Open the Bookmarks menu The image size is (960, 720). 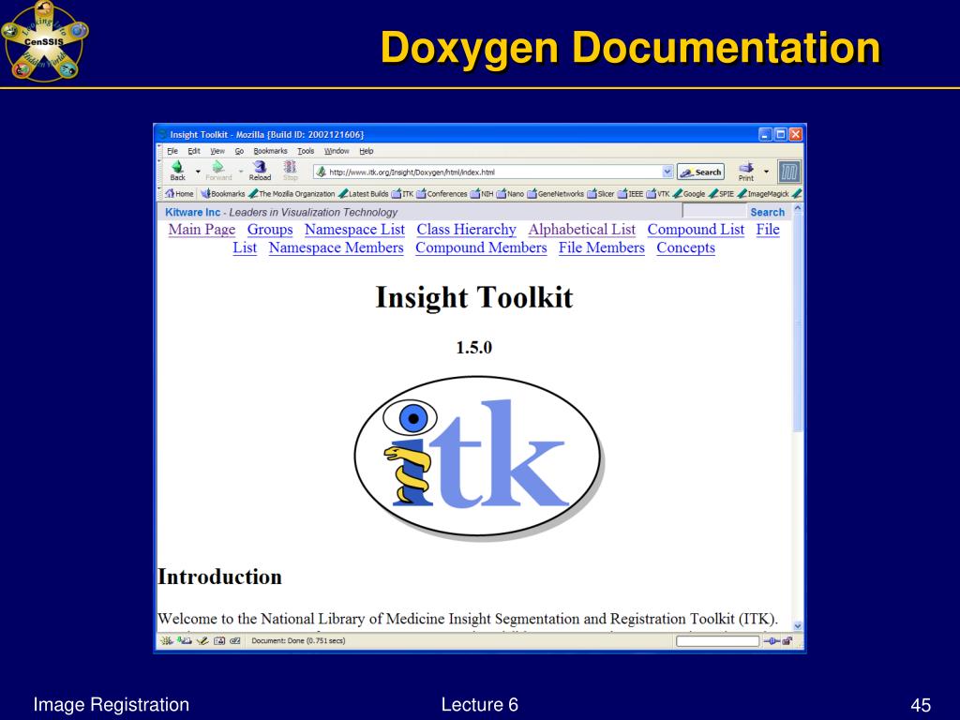tap(270, 151)
